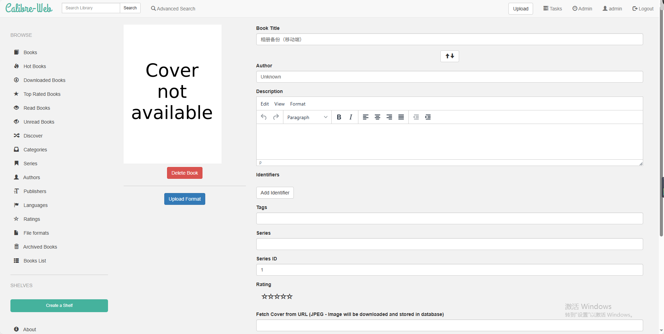Set rating to one star
The height and width of the screenshot is (334, 664).
tap(265, 296)
